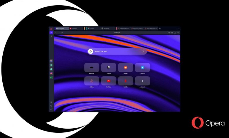This screenshot has width=229, height=138.
Task: Switch to the Start Page tab
Action: coord(62,28)
